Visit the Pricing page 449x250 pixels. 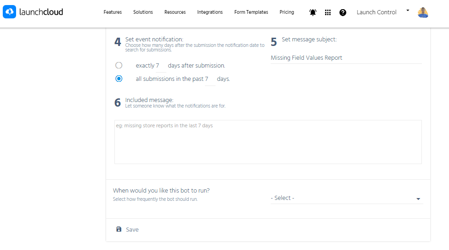coord(287,12)
